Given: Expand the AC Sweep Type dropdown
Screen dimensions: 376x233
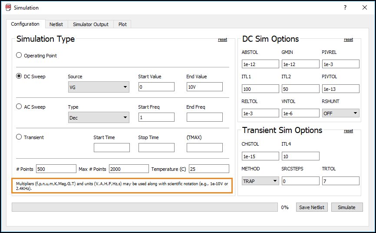Looking at the screenshot, I should point(99,117).
